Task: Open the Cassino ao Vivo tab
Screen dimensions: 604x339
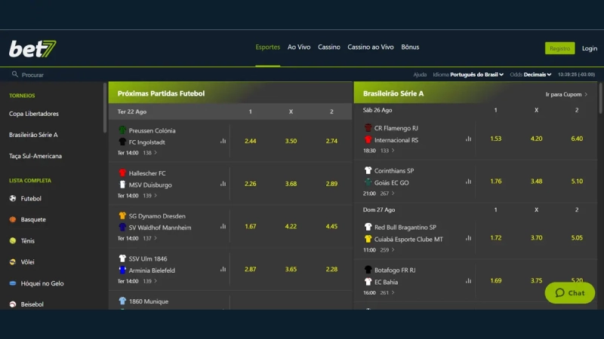Action: (x=371, y=47)
